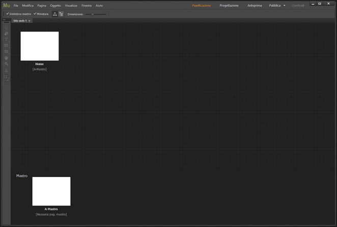Select the Selection arrow tool
Viewport: 337px width, 227px height.
click(6, 28)
